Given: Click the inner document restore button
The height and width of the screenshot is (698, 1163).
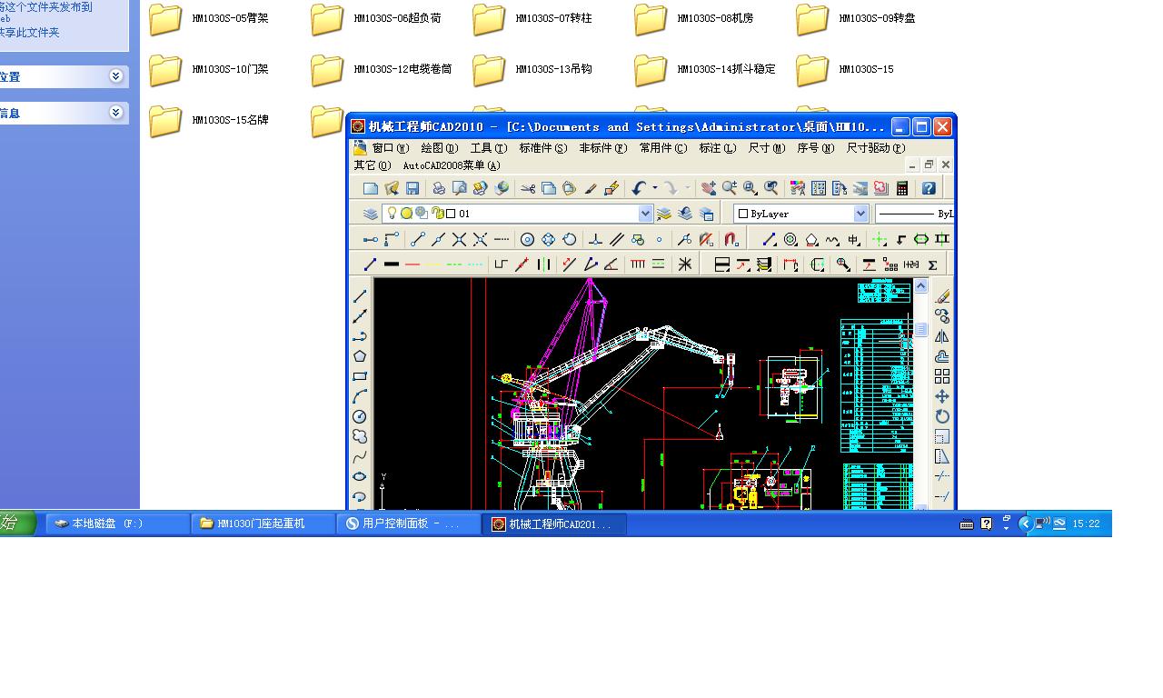Looking at the screenshot, I should tap(929, 165).
